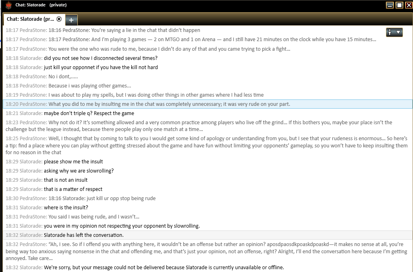Select 18:25 message 'Well, I thought that by coming'
Screen dimensions: 413x272
207,145
